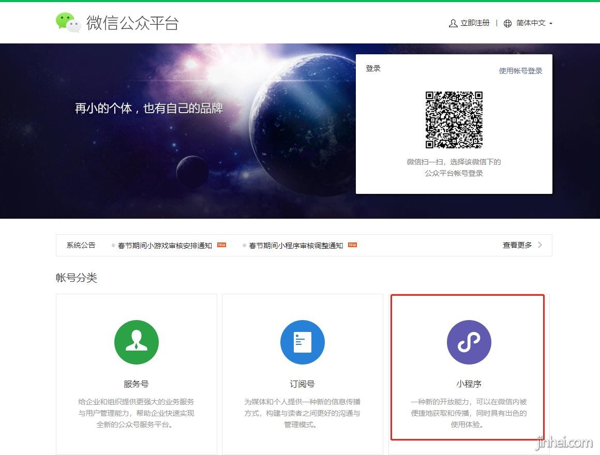
Task: Click the chevron arrow next to 查看更多
Action: pyautogui.click(x=540, y=245)
